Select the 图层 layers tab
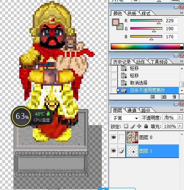 click(117, 110)
